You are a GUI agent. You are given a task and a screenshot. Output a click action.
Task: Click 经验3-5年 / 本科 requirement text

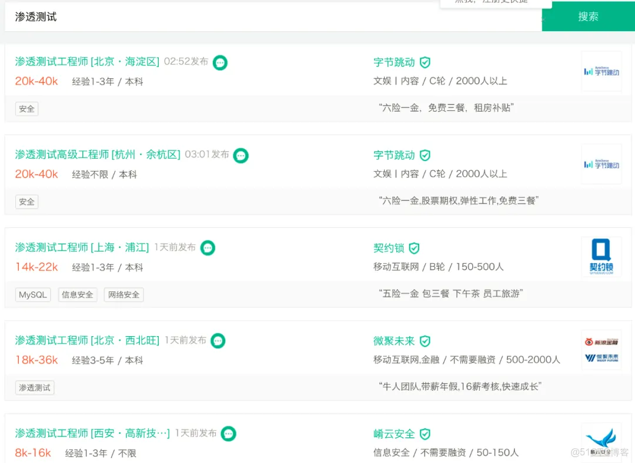(x=108, y=360)
